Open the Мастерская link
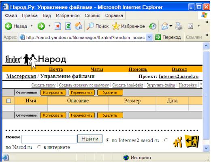 click(x=21, y=77)
